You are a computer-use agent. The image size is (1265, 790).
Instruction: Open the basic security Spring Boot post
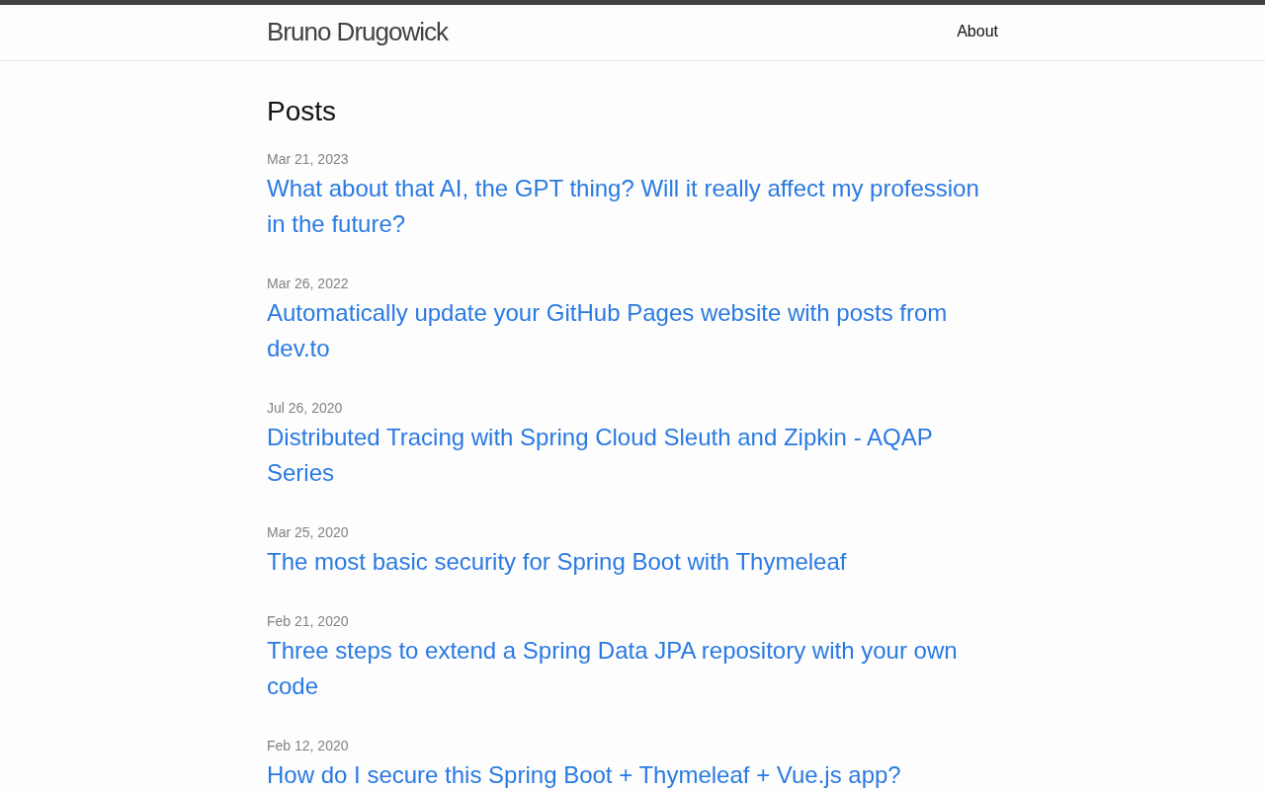(x=555, y=562)
